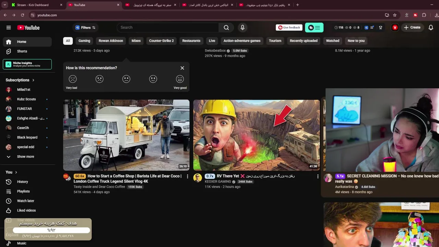Click the Create button
The height and width of the screenshot is (247, 439).
click(x=412, y=27)
